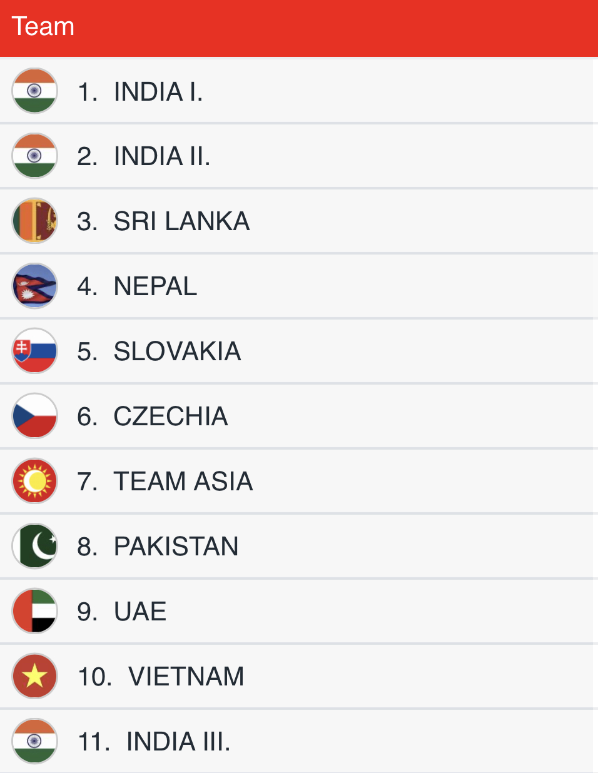Screen dimensions: 598x773
Task: Tap the Sri Lanka flag icon
Action: pos(35,221)
